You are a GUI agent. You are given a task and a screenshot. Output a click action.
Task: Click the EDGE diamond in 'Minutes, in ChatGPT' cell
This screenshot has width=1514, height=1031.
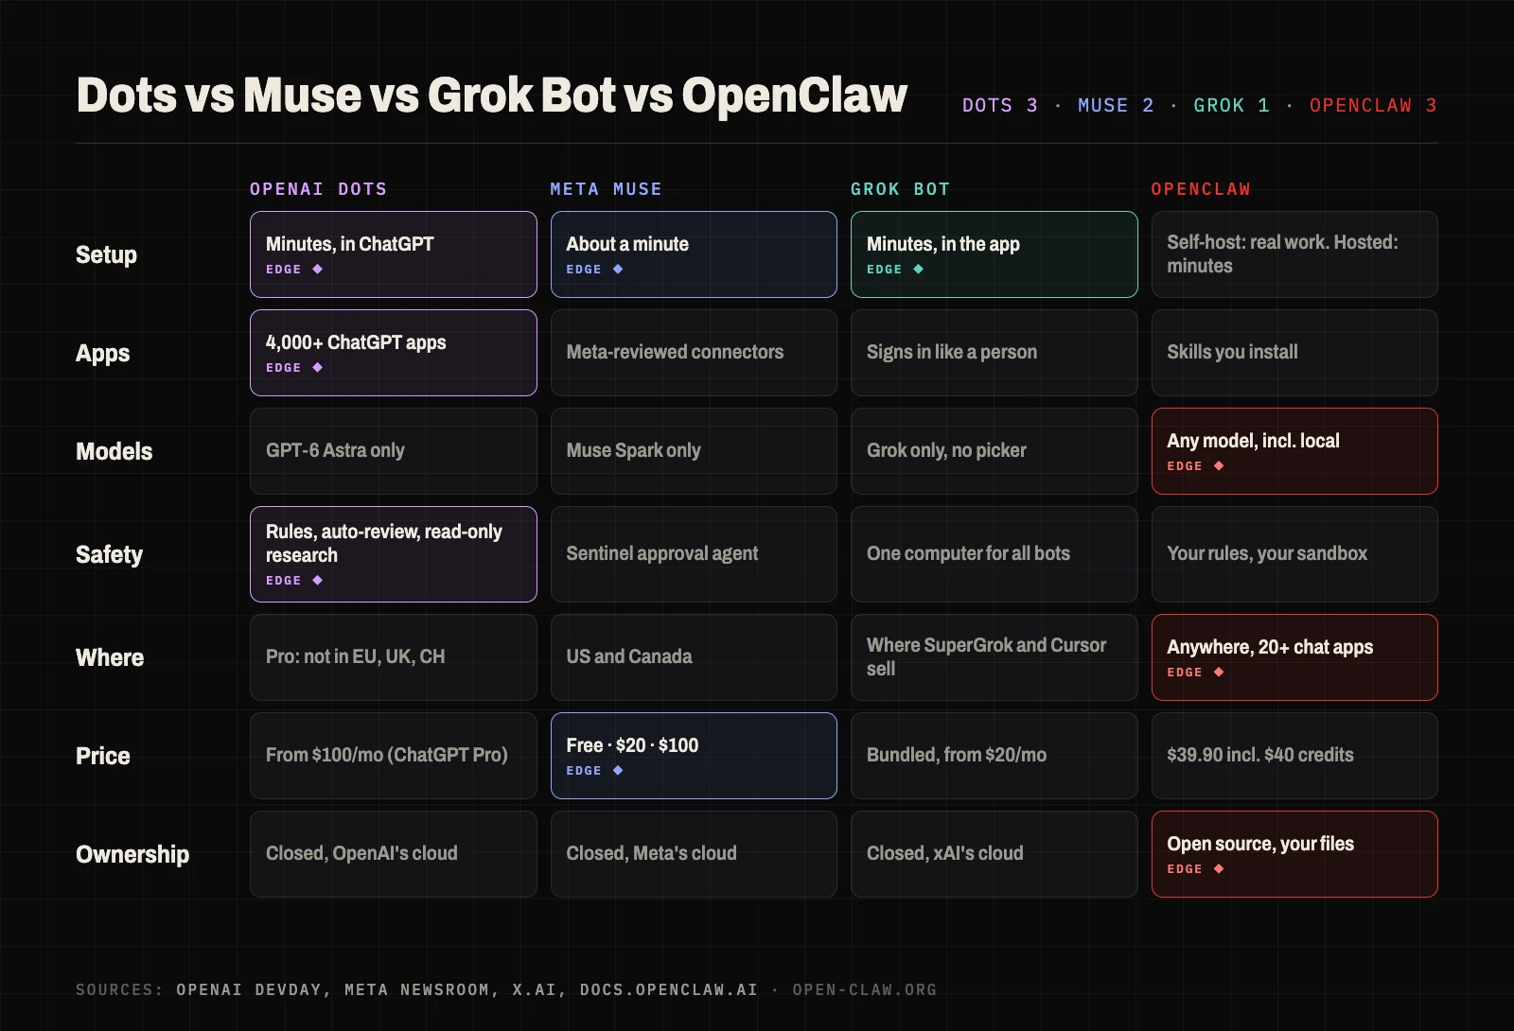coord(317,270)
